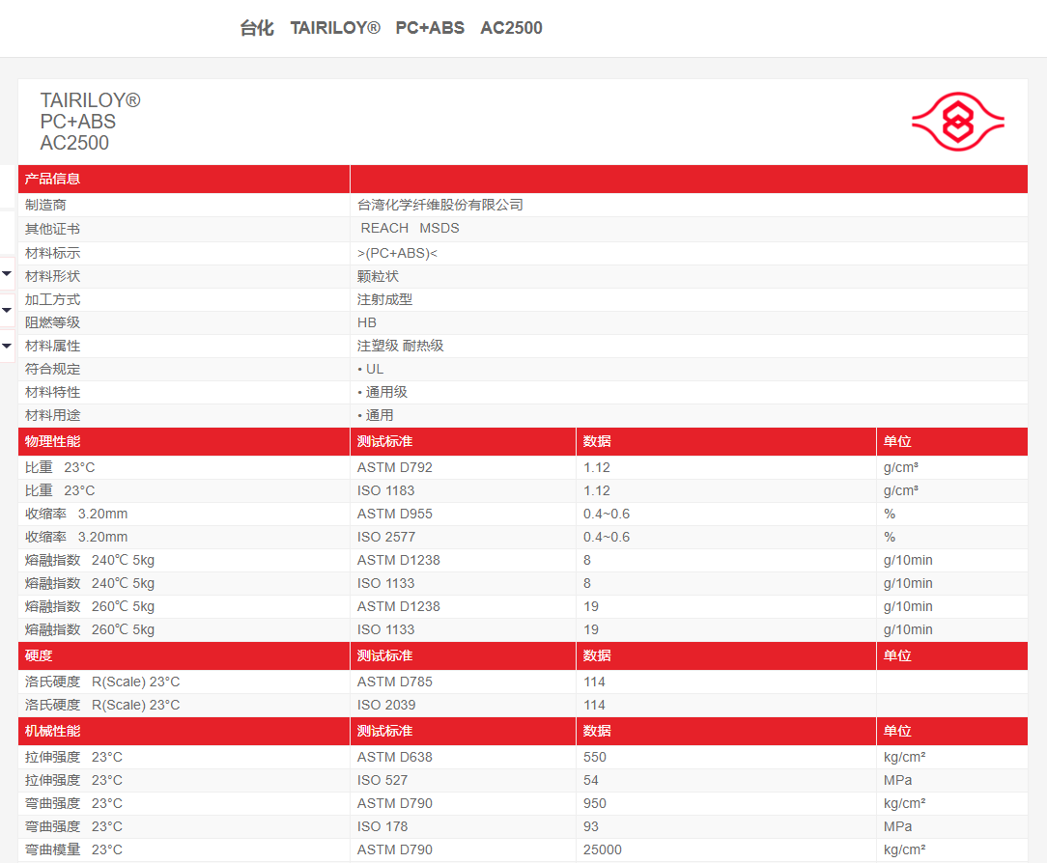Select the 物理性能 section header

52,441
